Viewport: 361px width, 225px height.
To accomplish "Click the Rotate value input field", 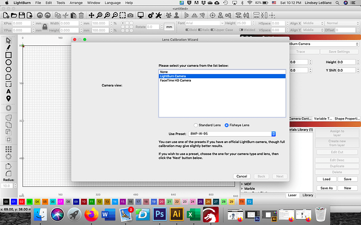I will click(x=153, y=27).
